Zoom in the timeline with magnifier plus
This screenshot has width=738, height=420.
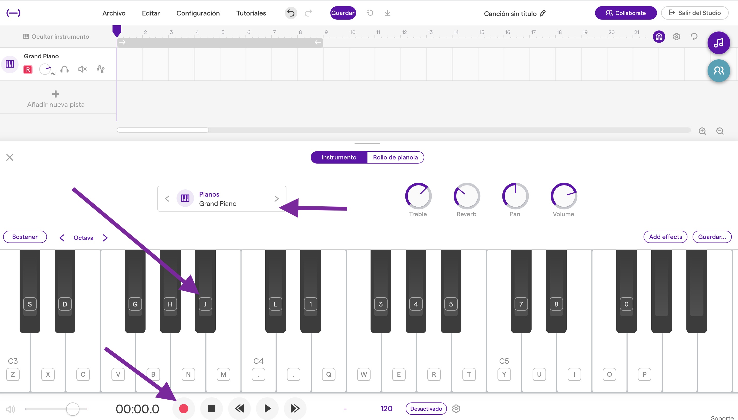pos(702,131)
